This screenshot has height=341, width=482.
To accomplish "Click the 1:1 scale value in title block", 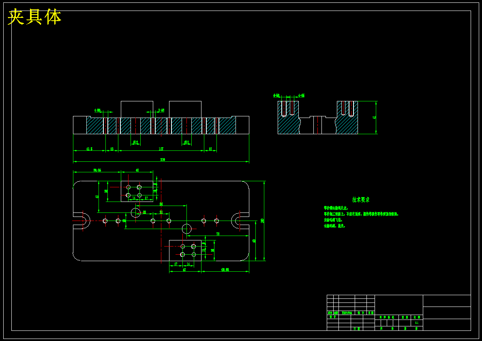I will coord(417,323).
